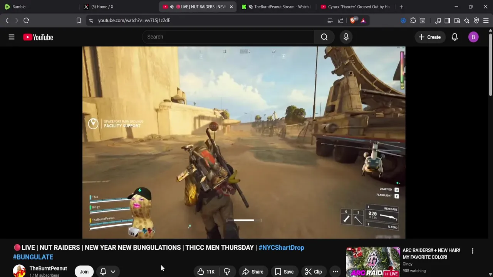Expand the channel notification bell dropdown arrow
This screenshot has height=277, width=493.
click(113, 272)
